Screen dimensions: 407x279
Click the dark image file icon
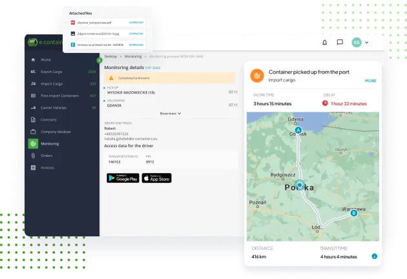[x=73, y=34]
